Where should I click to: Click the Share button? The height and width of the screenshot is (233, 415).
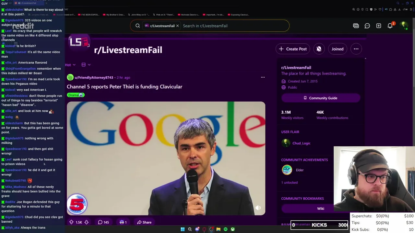coord(144,222)
